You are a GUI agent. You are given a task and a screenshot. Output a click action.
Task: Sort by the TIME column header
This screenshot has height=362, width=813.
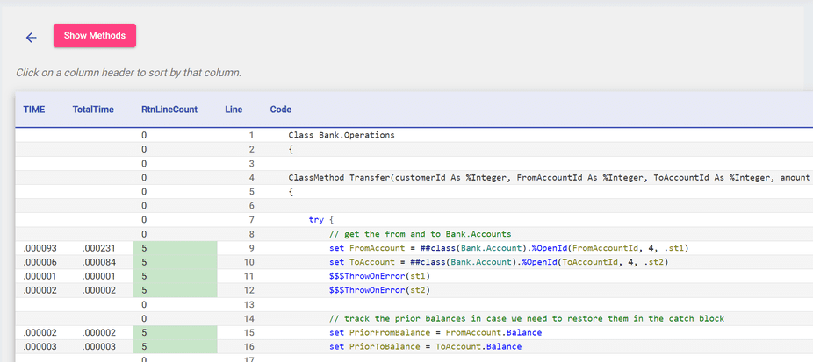tap(34, 110)
